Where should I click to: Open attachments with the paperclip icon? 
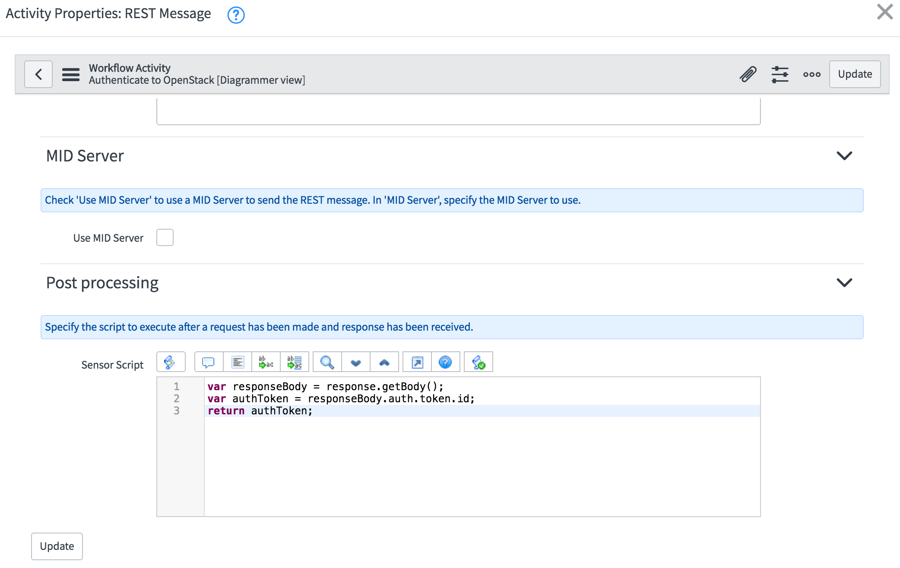coord(748,74)
